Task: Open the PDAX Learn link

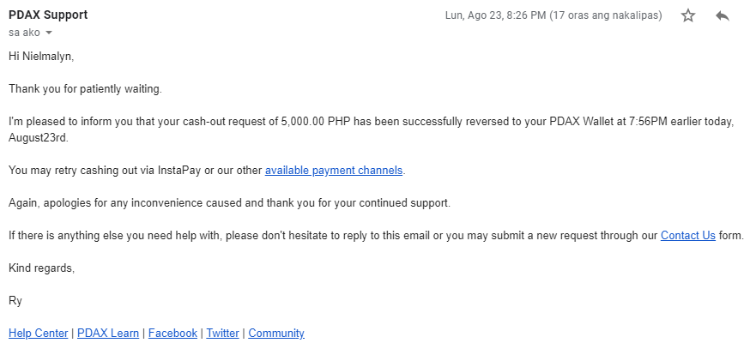Action: click(108, 333)
